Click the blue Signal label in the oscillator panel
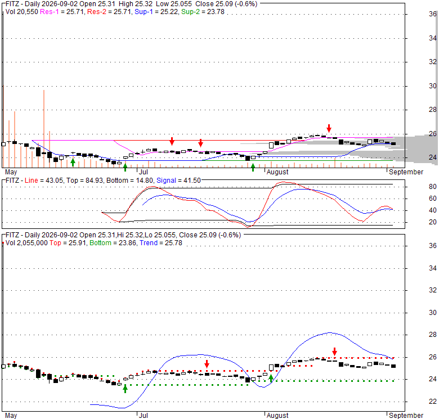Viewport: 439px width, 419px height. (x=166, y=181)
